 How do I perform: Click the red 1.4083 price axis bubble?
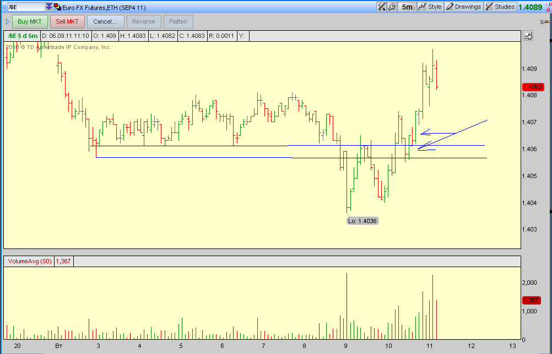point(533,87)
